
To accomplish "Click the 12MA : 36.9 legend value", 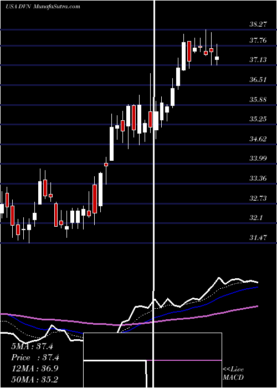I will [35, 369].
